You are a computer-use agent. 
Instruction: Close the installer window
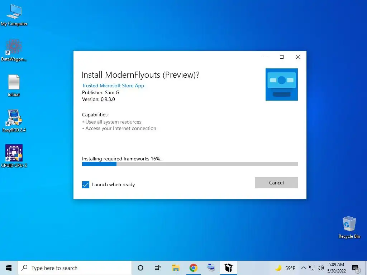pyautogui.click(x=298, y=57)
